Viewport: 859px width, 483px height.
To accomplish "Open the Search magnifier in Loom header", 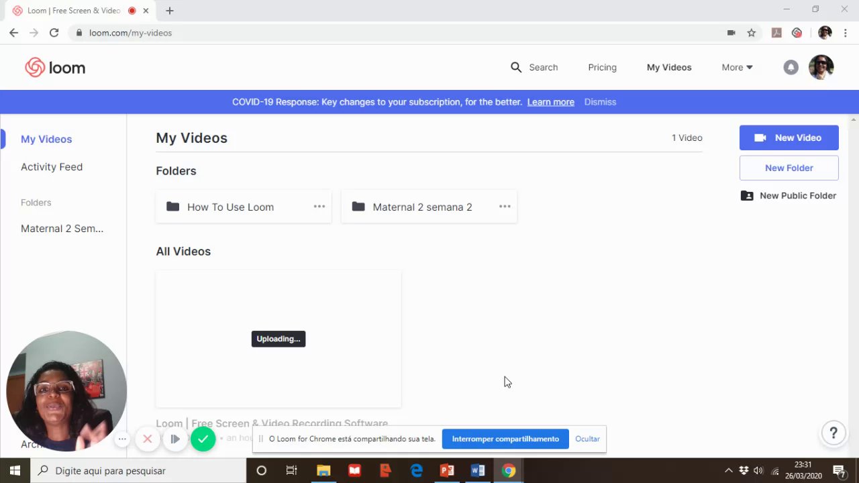I will coord(515,67).
